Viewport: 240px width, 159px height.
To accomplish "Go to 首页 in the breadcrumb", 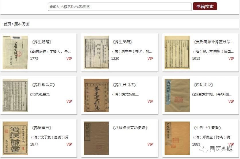I will (x=7, y=24).
